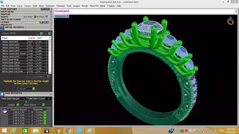Expand the Projects section
Screen dimensions: 239x134
(6, 25)
